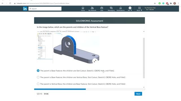
Task: View Notifications bell
Action: pyautogui.click(x=120, y=9)
